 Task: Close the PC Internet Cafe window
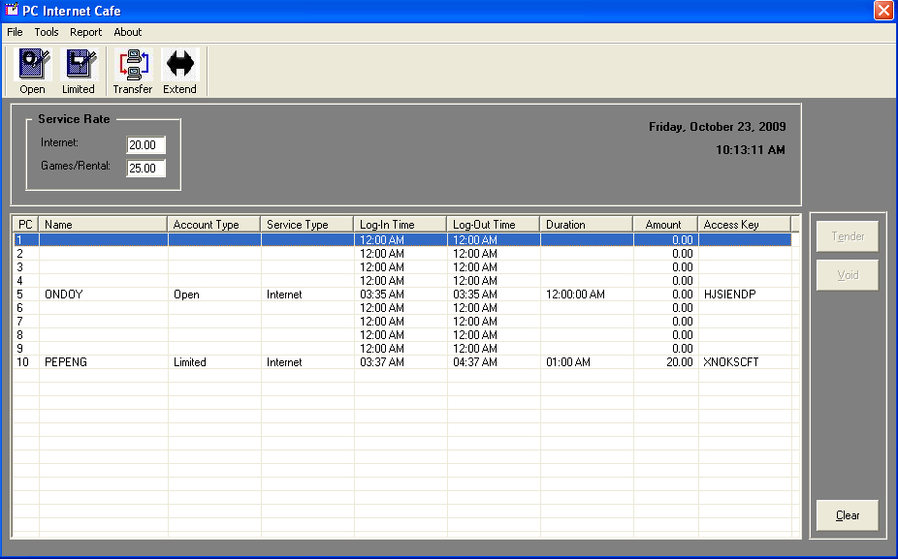click(x=883, y=11)
